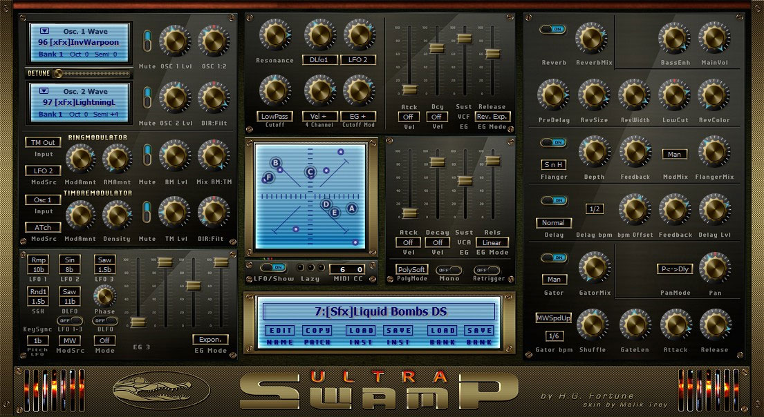Image resolution: width=764 pixels, height=417 pixels.
Task: Click the RevColor knob
Action: pyautogui.click(x=714, y=95)
